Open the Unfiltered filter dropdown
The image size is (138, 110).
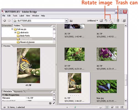click(x=92, y=21)
